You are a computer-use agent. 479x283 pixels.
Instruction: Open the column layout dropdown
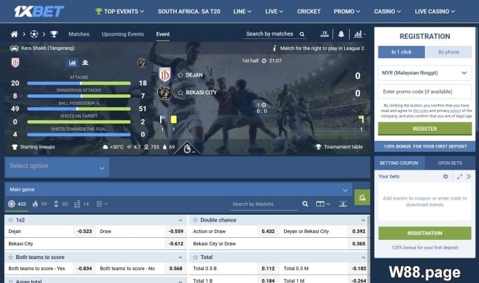pos(323,204)
